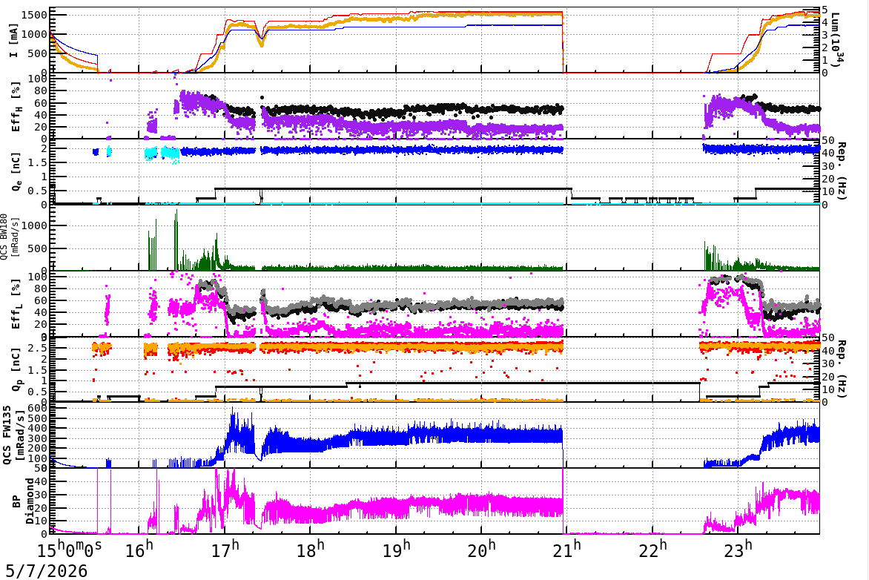869x580 pixels.
Task: Select the "Q_e [nC]" axis label
Action: [16, 173]
